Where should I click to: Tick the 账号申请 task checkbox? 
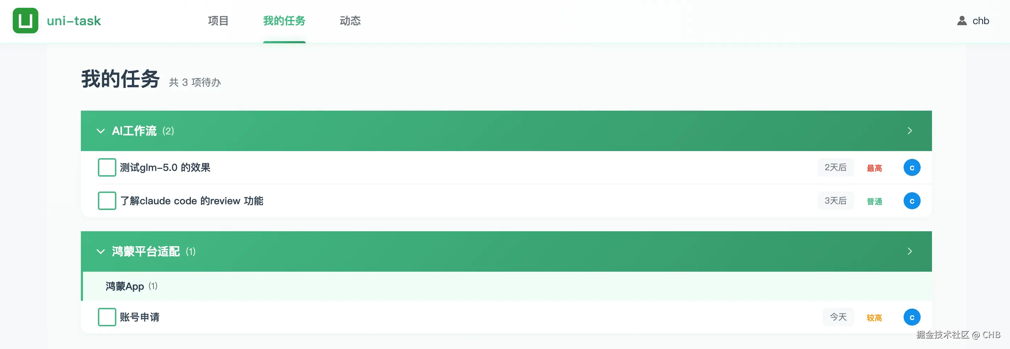[107, 317]
